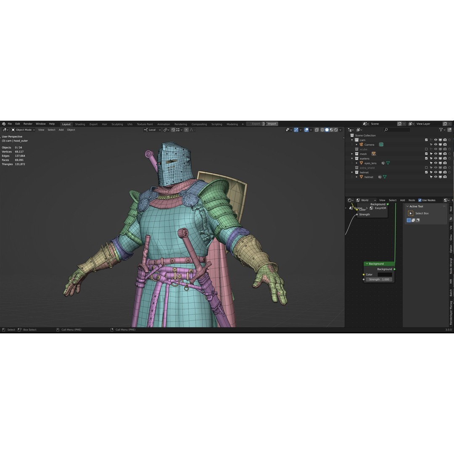Click the new view layer icon beside View Layer
Screen dimensions: 454x454
tap(445, 124)
